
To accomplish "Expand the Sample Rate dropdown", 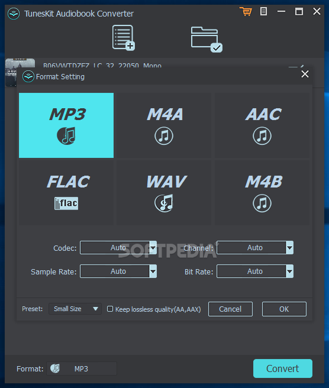I will tap(153, 271).
